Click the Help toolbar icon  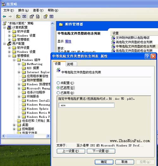coord(46,16)
